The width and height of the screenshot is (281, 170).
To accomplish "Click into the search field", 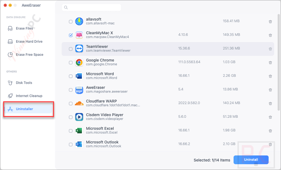I will click(91, 7).
